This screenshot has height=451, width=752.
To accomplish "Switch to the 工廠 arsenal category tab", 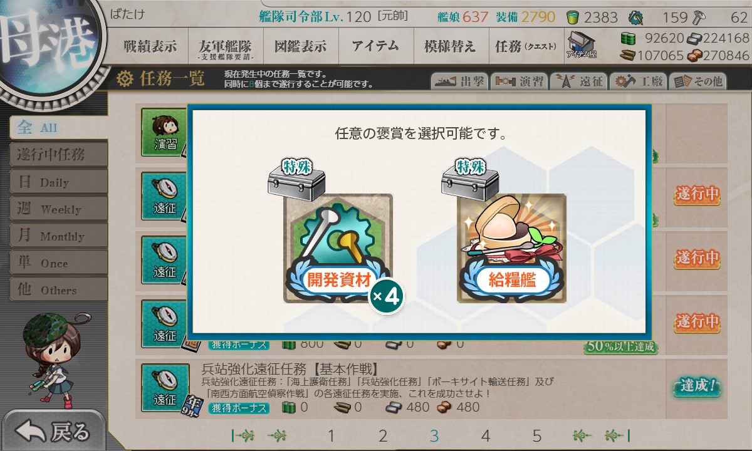I will pyautogui.click(x=638, y=81).
